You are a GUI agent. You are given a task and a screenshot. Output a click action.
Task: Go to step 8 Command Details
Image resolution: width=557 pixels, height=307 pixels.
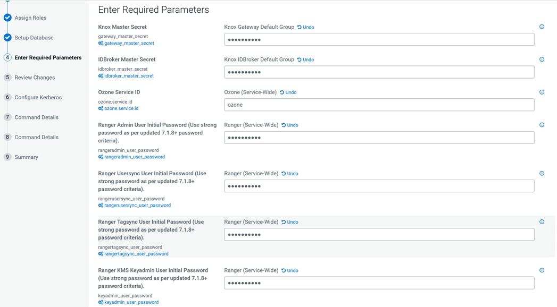[x=37, y=137]
